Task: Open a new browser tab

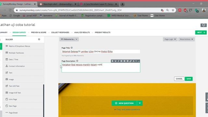Action: pos(122,4)
